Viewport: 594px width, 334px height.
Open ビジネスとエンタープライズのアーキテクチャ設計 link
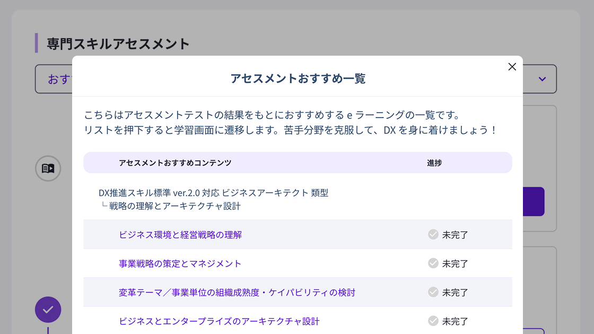[x=220, y=321]
